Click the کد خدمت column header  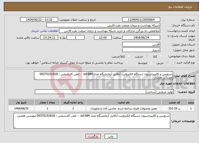174,102
